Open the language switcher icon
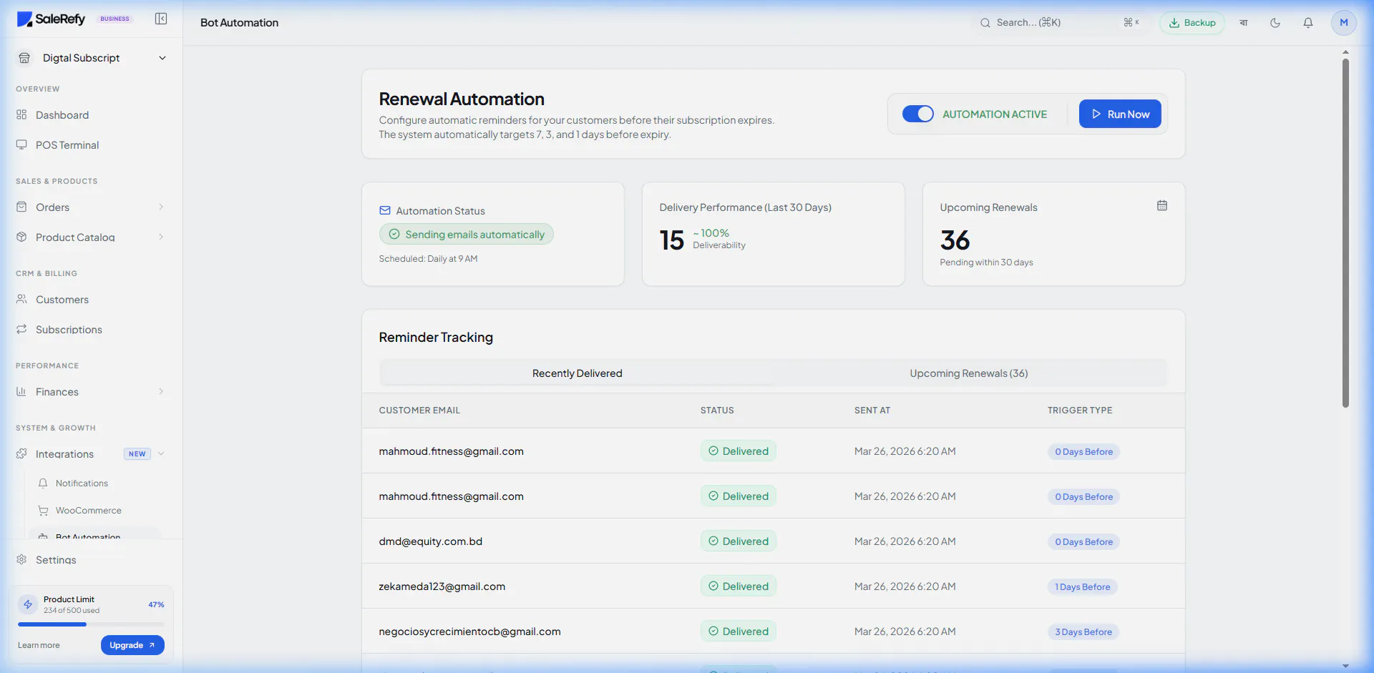The image size is (1374, 673). coord(1244,23)
